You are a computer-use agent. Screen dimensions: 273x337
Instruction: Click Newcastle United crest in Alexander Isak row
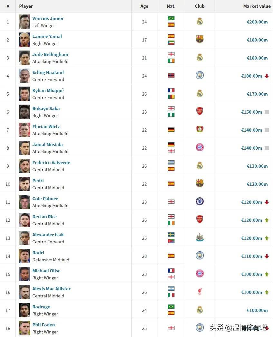point(200,238)
